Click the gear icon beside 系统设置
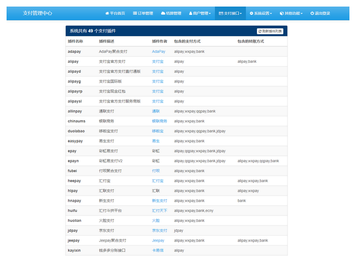Image resolution: width=356 pixels, height=265 pixels. click(252, 13)
